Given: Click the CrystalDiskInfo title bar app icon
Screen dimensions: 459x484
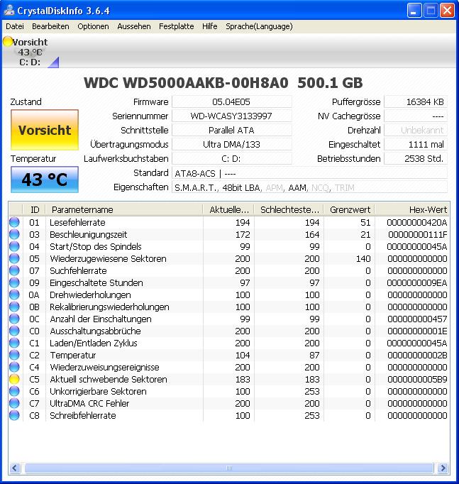Looking at the screenshot, I should pos(9,11).
